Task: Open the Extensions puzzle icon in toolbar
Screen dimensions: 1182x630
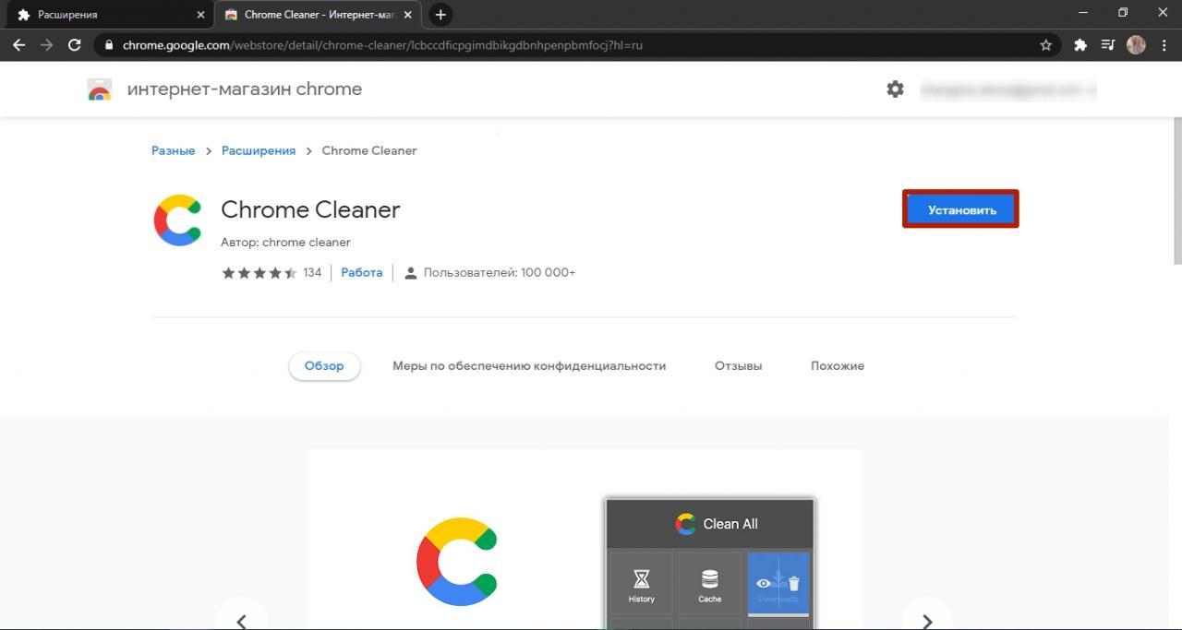Action: click(x=1080, y=44)
